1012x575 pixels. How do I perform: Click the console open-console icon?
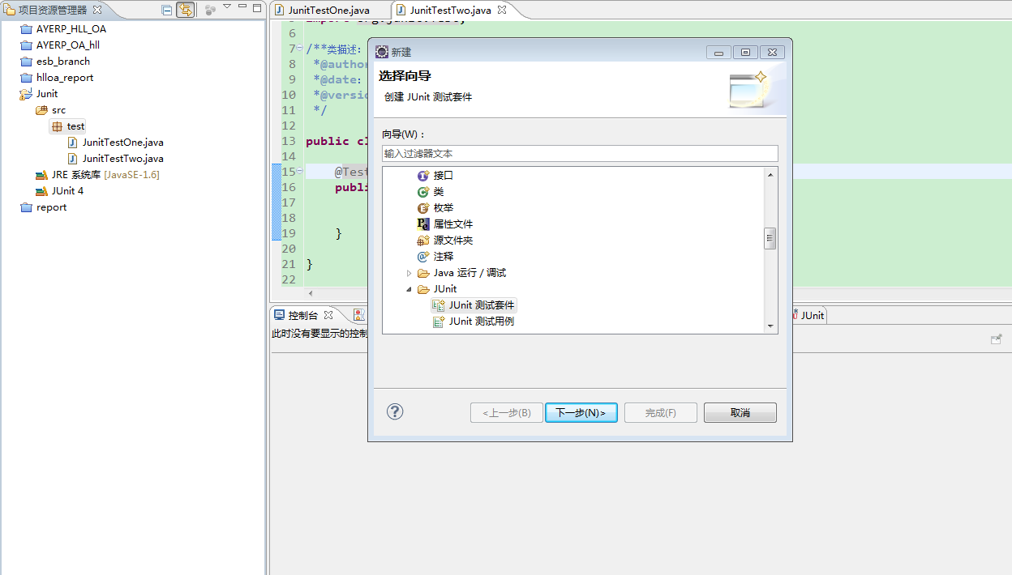pyautogui.click(x=997, y=339)
